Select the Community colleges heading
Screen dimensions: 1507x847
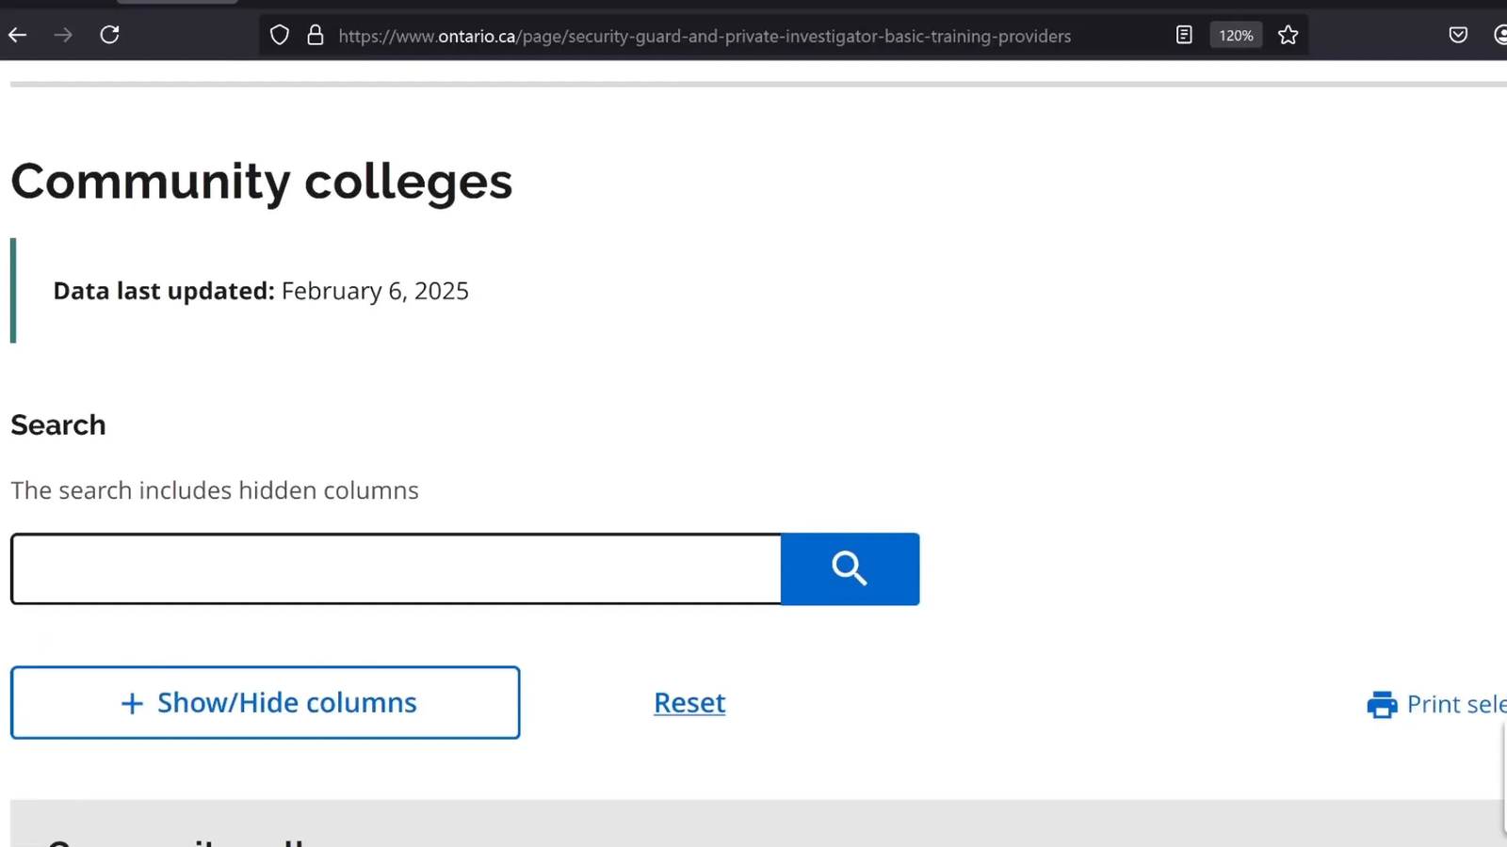262,181
